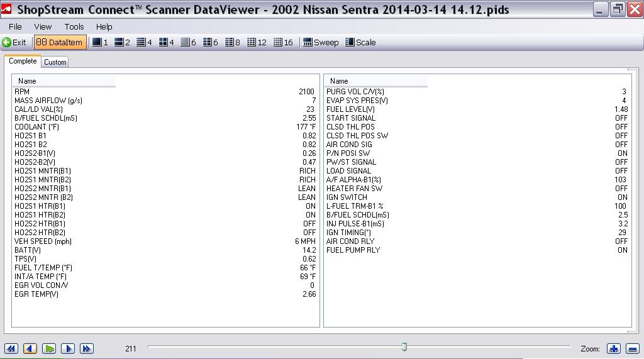
Task: Select the AIR COND SIG row
Action: 477,145
